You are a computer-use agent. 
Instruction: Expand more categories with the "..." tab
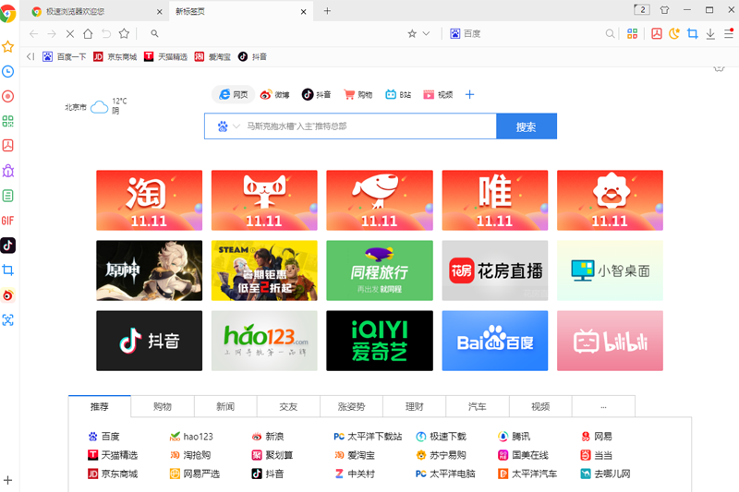[x=603, y=406]
